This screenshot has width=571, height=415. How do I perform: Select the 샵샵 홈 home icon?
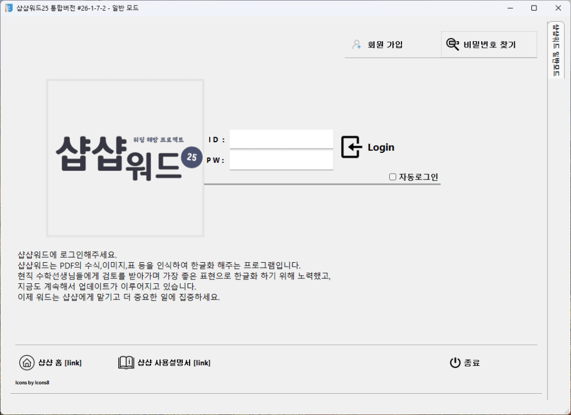(x=27, y=363)
